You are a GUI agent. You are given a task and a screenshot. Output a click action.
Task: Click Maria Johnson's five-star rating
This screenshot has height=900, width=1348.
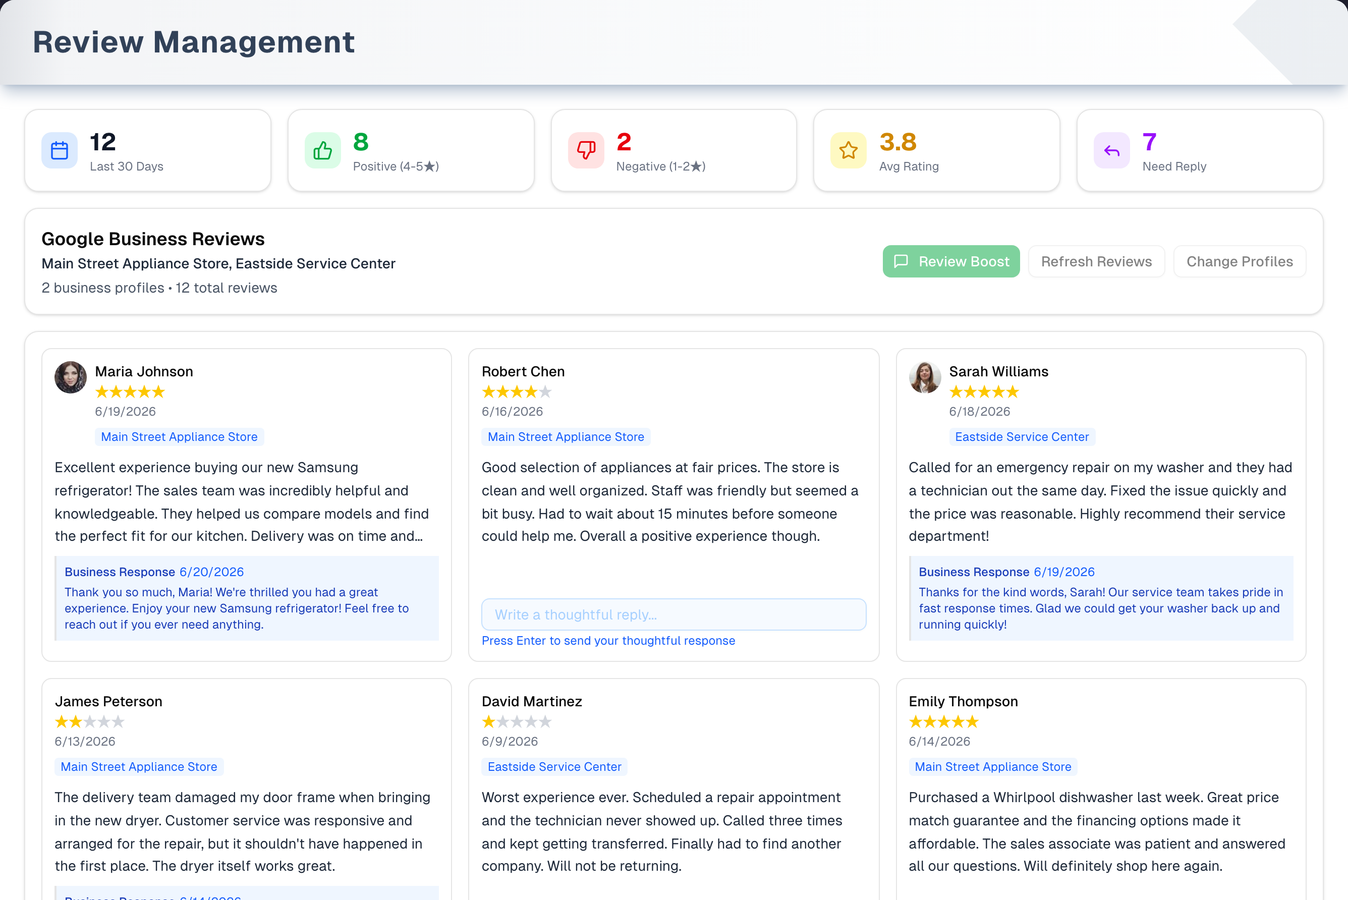coord(130,392)
